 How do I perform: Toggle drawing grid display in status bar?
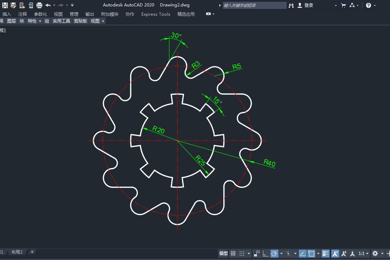tap(233, 254)
